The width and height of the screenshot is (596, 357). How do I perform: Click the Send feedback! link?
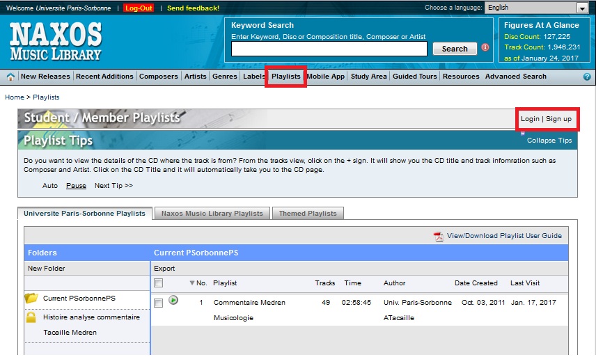pyautogui.click(x=193, y=8)
